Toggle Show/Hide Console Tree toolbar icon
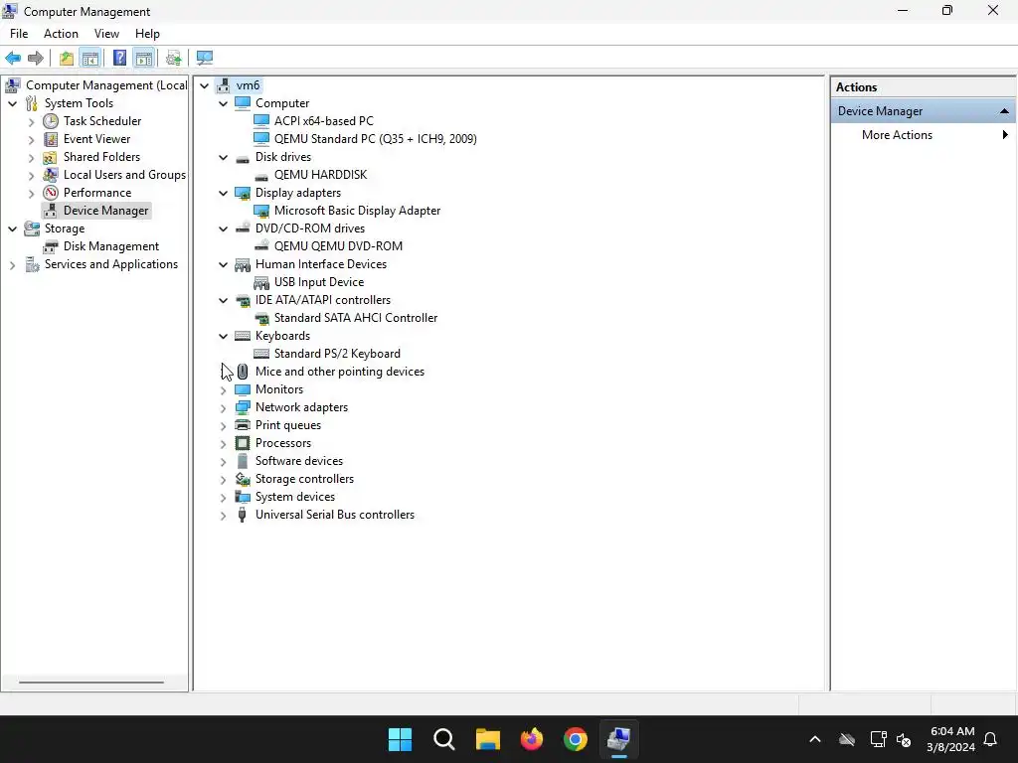The width and height of the screenshot is (1018, 763). coord(90,58)
